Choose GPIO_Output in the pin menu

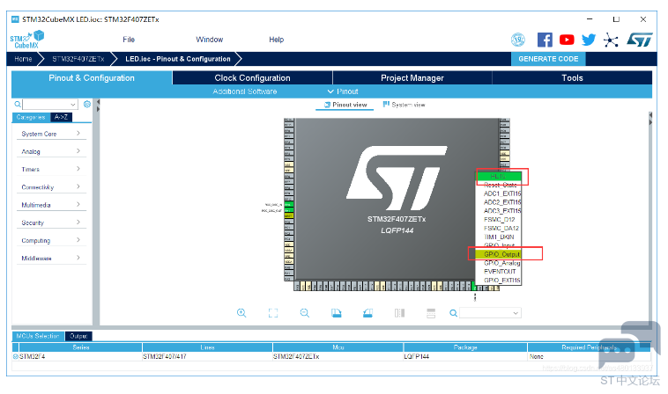click(499, 254)
